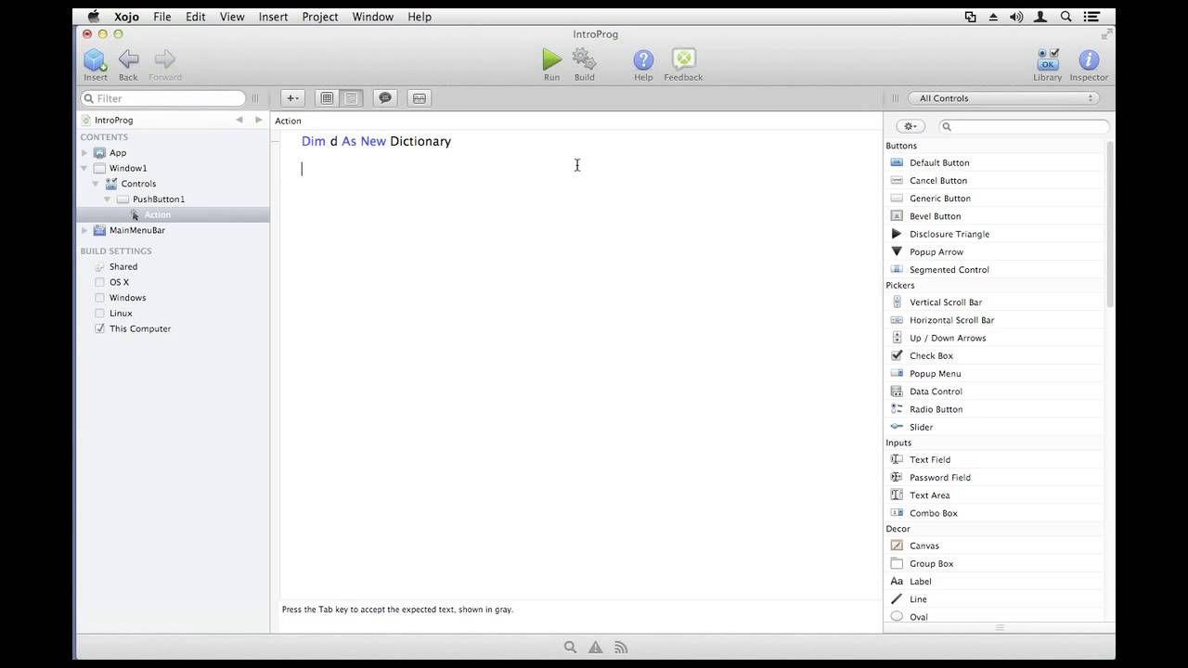
Task: Uncheck the This Computer build target
Action: 100,328
